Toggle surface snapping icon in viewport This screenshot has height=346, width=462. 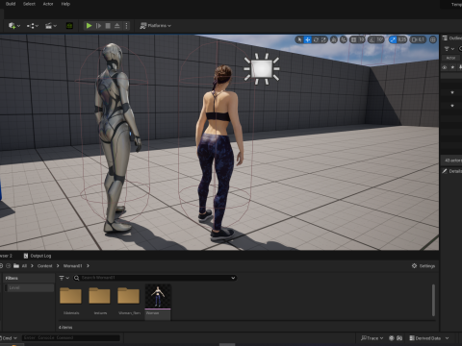[x=344, y=39]
